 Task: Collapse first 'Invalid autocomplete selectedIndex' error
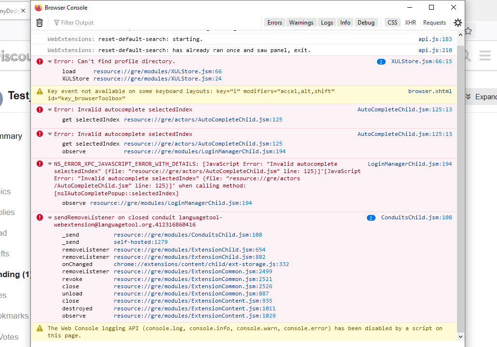tap(50, 110)
